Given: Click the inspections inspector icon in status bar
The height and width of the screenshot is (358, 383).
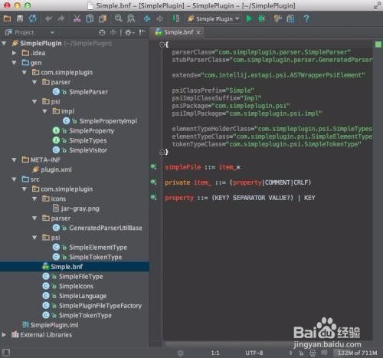Looking at the screenshot, I should [x=313, y=353].
